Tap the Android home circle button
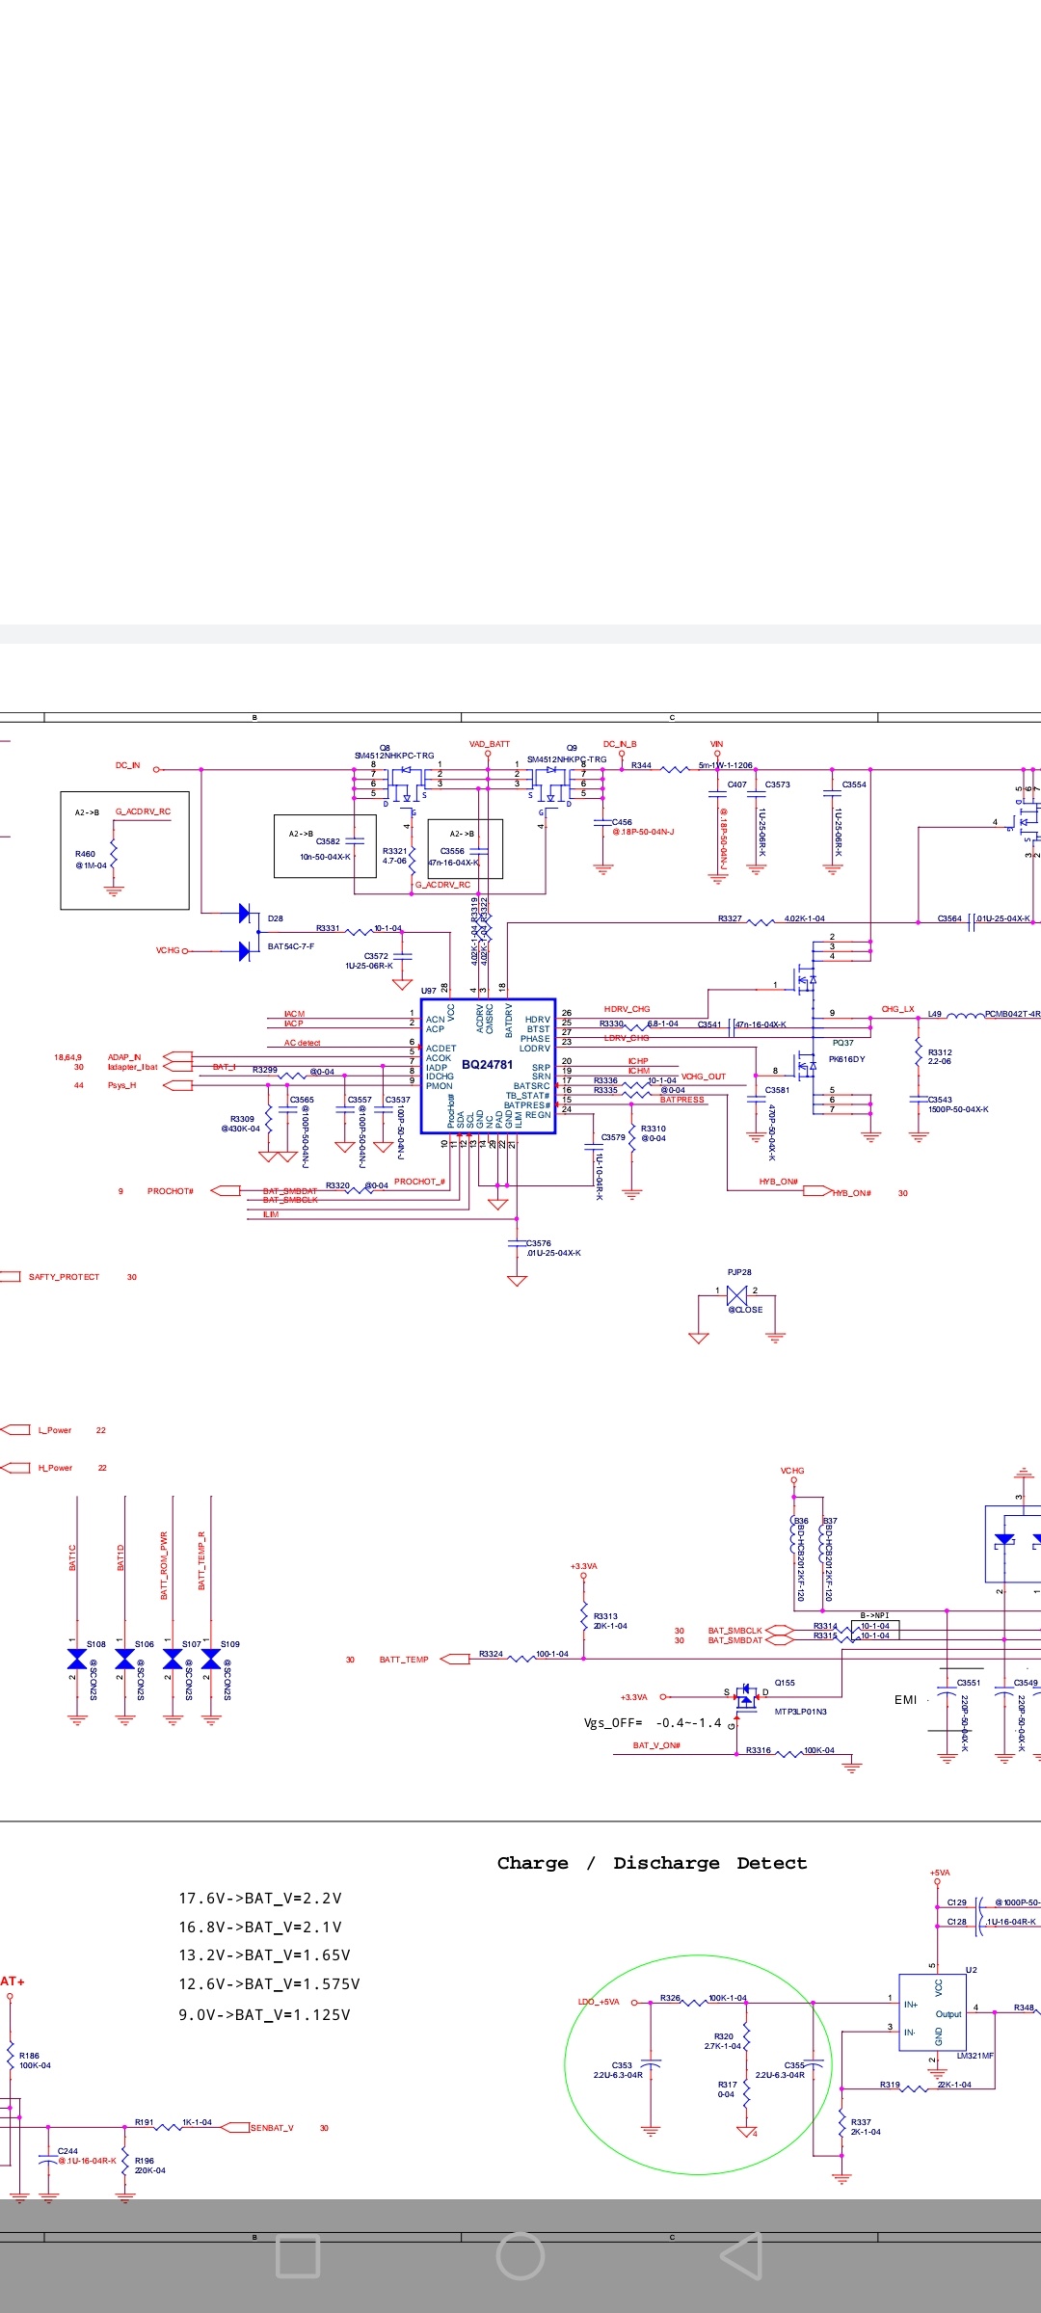The image size is (1041, 2313). [520, 2255]
